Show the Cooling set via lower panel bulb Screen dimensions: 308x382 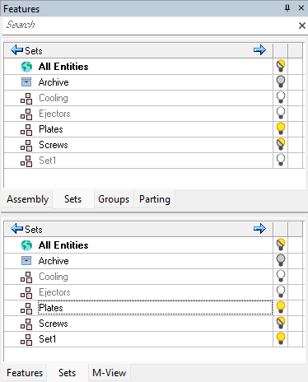tap(281, 276)
